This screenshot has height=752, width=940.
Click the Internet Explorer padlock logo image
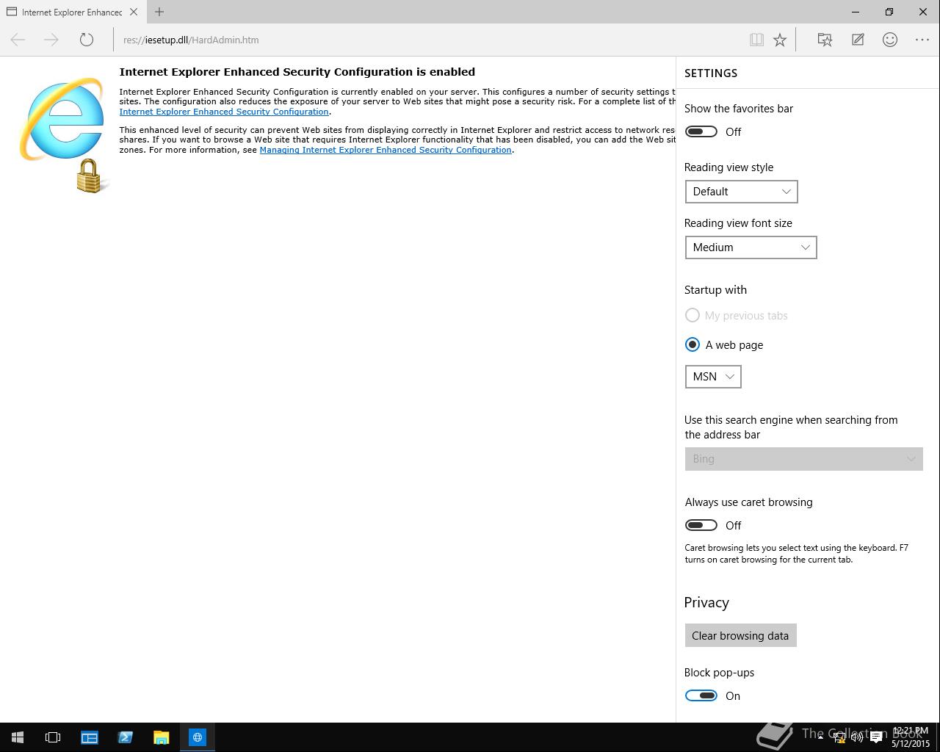click(64, 135)
